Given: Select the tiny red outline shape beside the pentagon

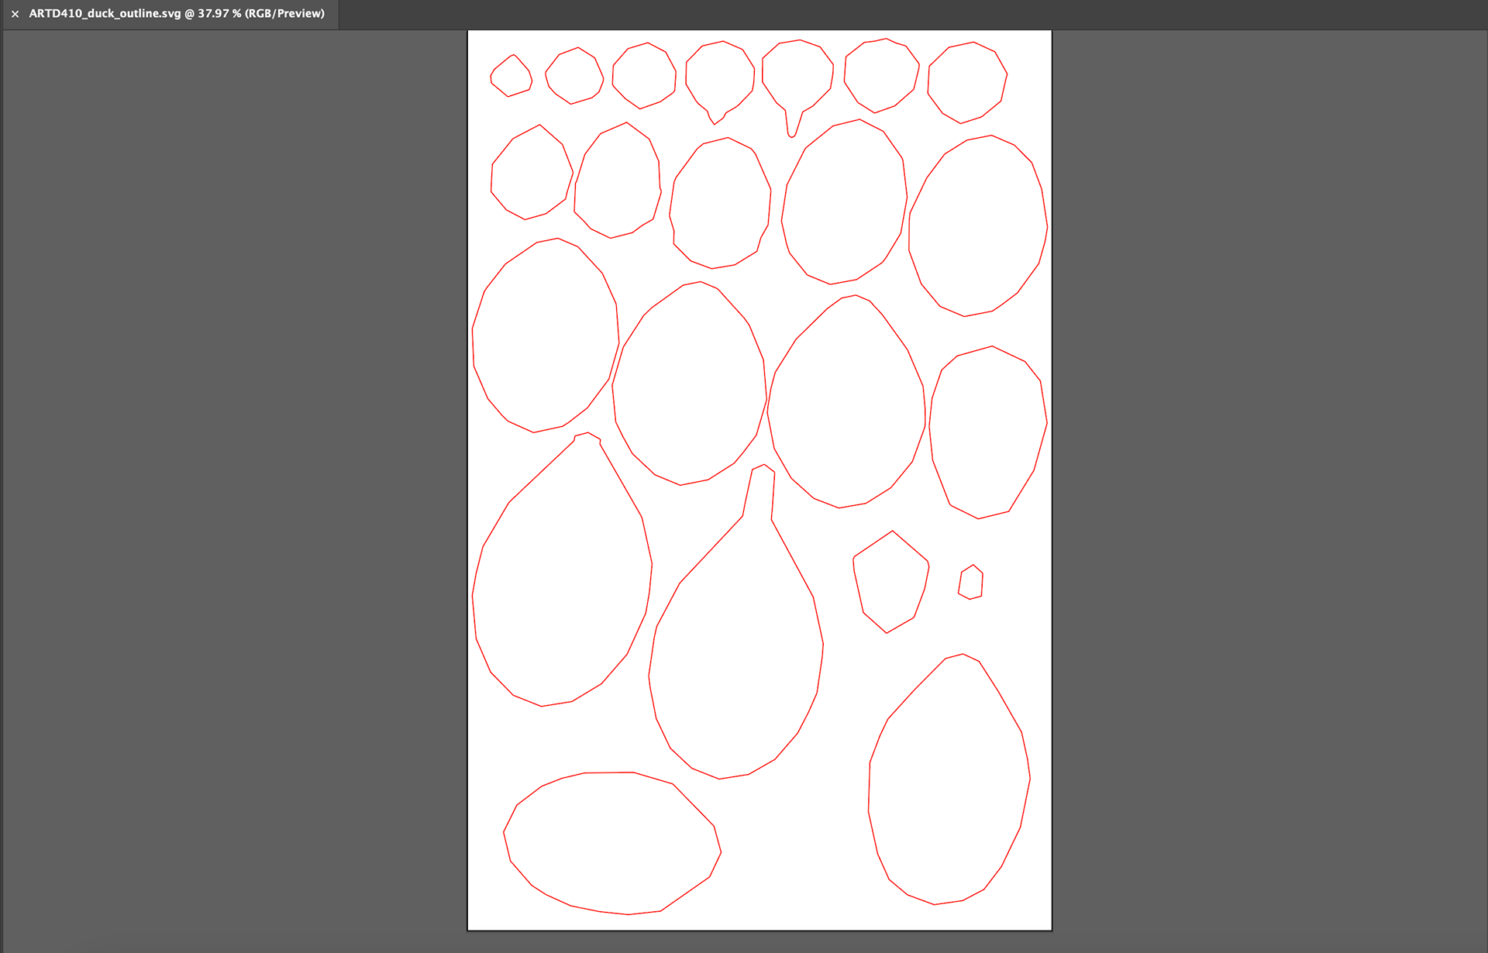Looking at the screenshot, I should [x=970, y=582].
